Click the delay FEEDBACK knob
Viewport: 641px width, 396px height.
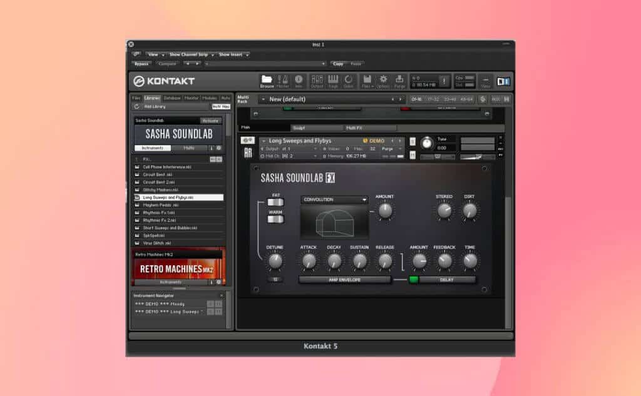click(x=444, y=261)
